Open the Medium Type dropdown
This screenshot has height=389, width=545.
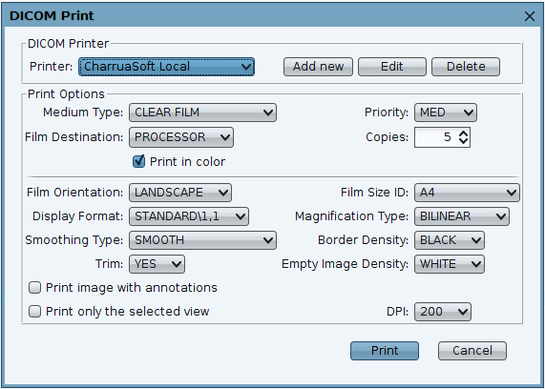(202, 113)
